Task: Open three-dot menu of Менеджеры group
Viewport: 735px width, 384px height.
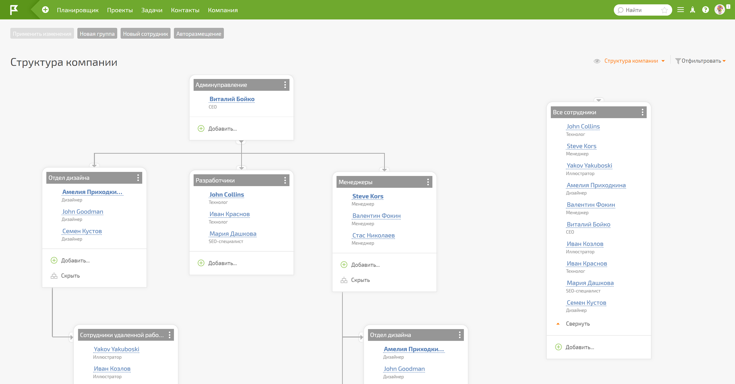Action: [428, 182]
